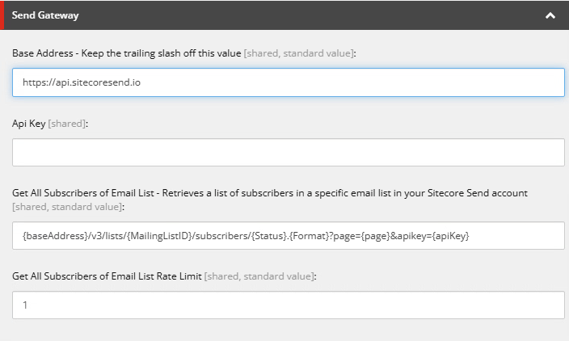
Task: Click the Base Address field label
Action: (126, 53)
